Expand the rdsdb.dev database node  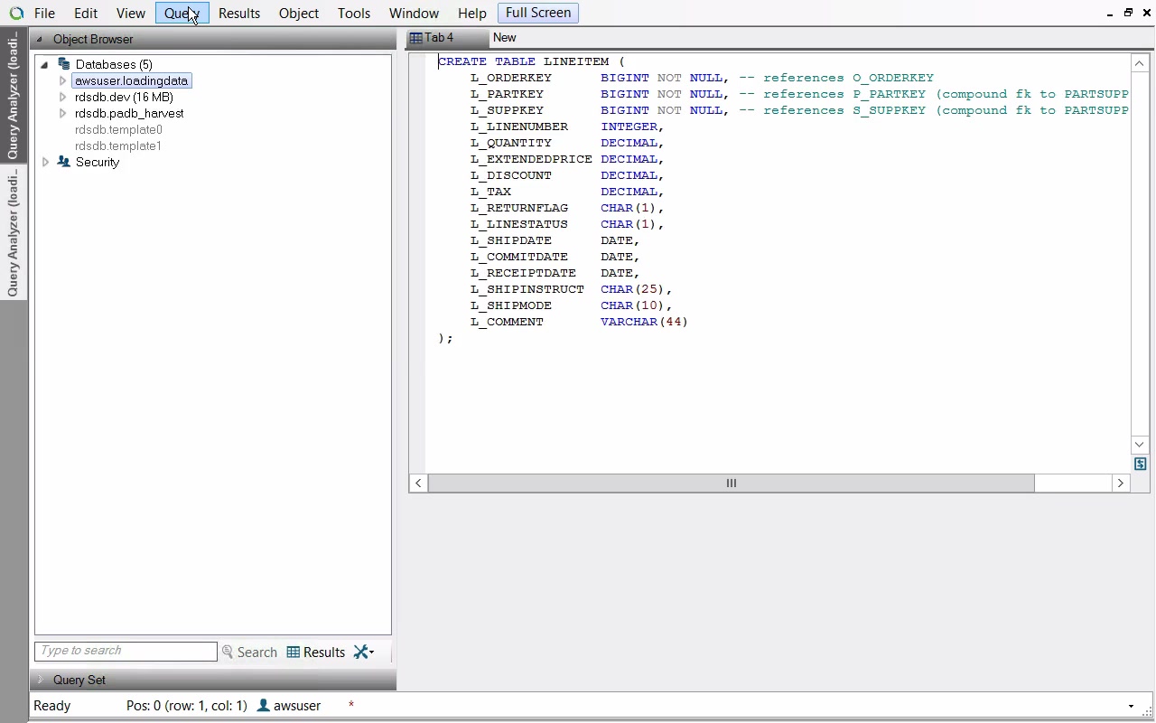click(x=62, y=97)
